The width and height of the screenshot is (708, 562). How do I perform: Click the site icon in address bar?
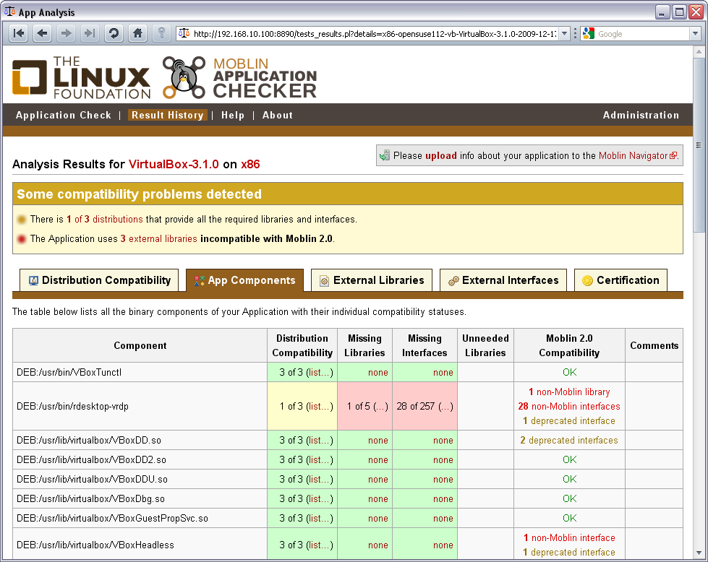click(184, 33)
